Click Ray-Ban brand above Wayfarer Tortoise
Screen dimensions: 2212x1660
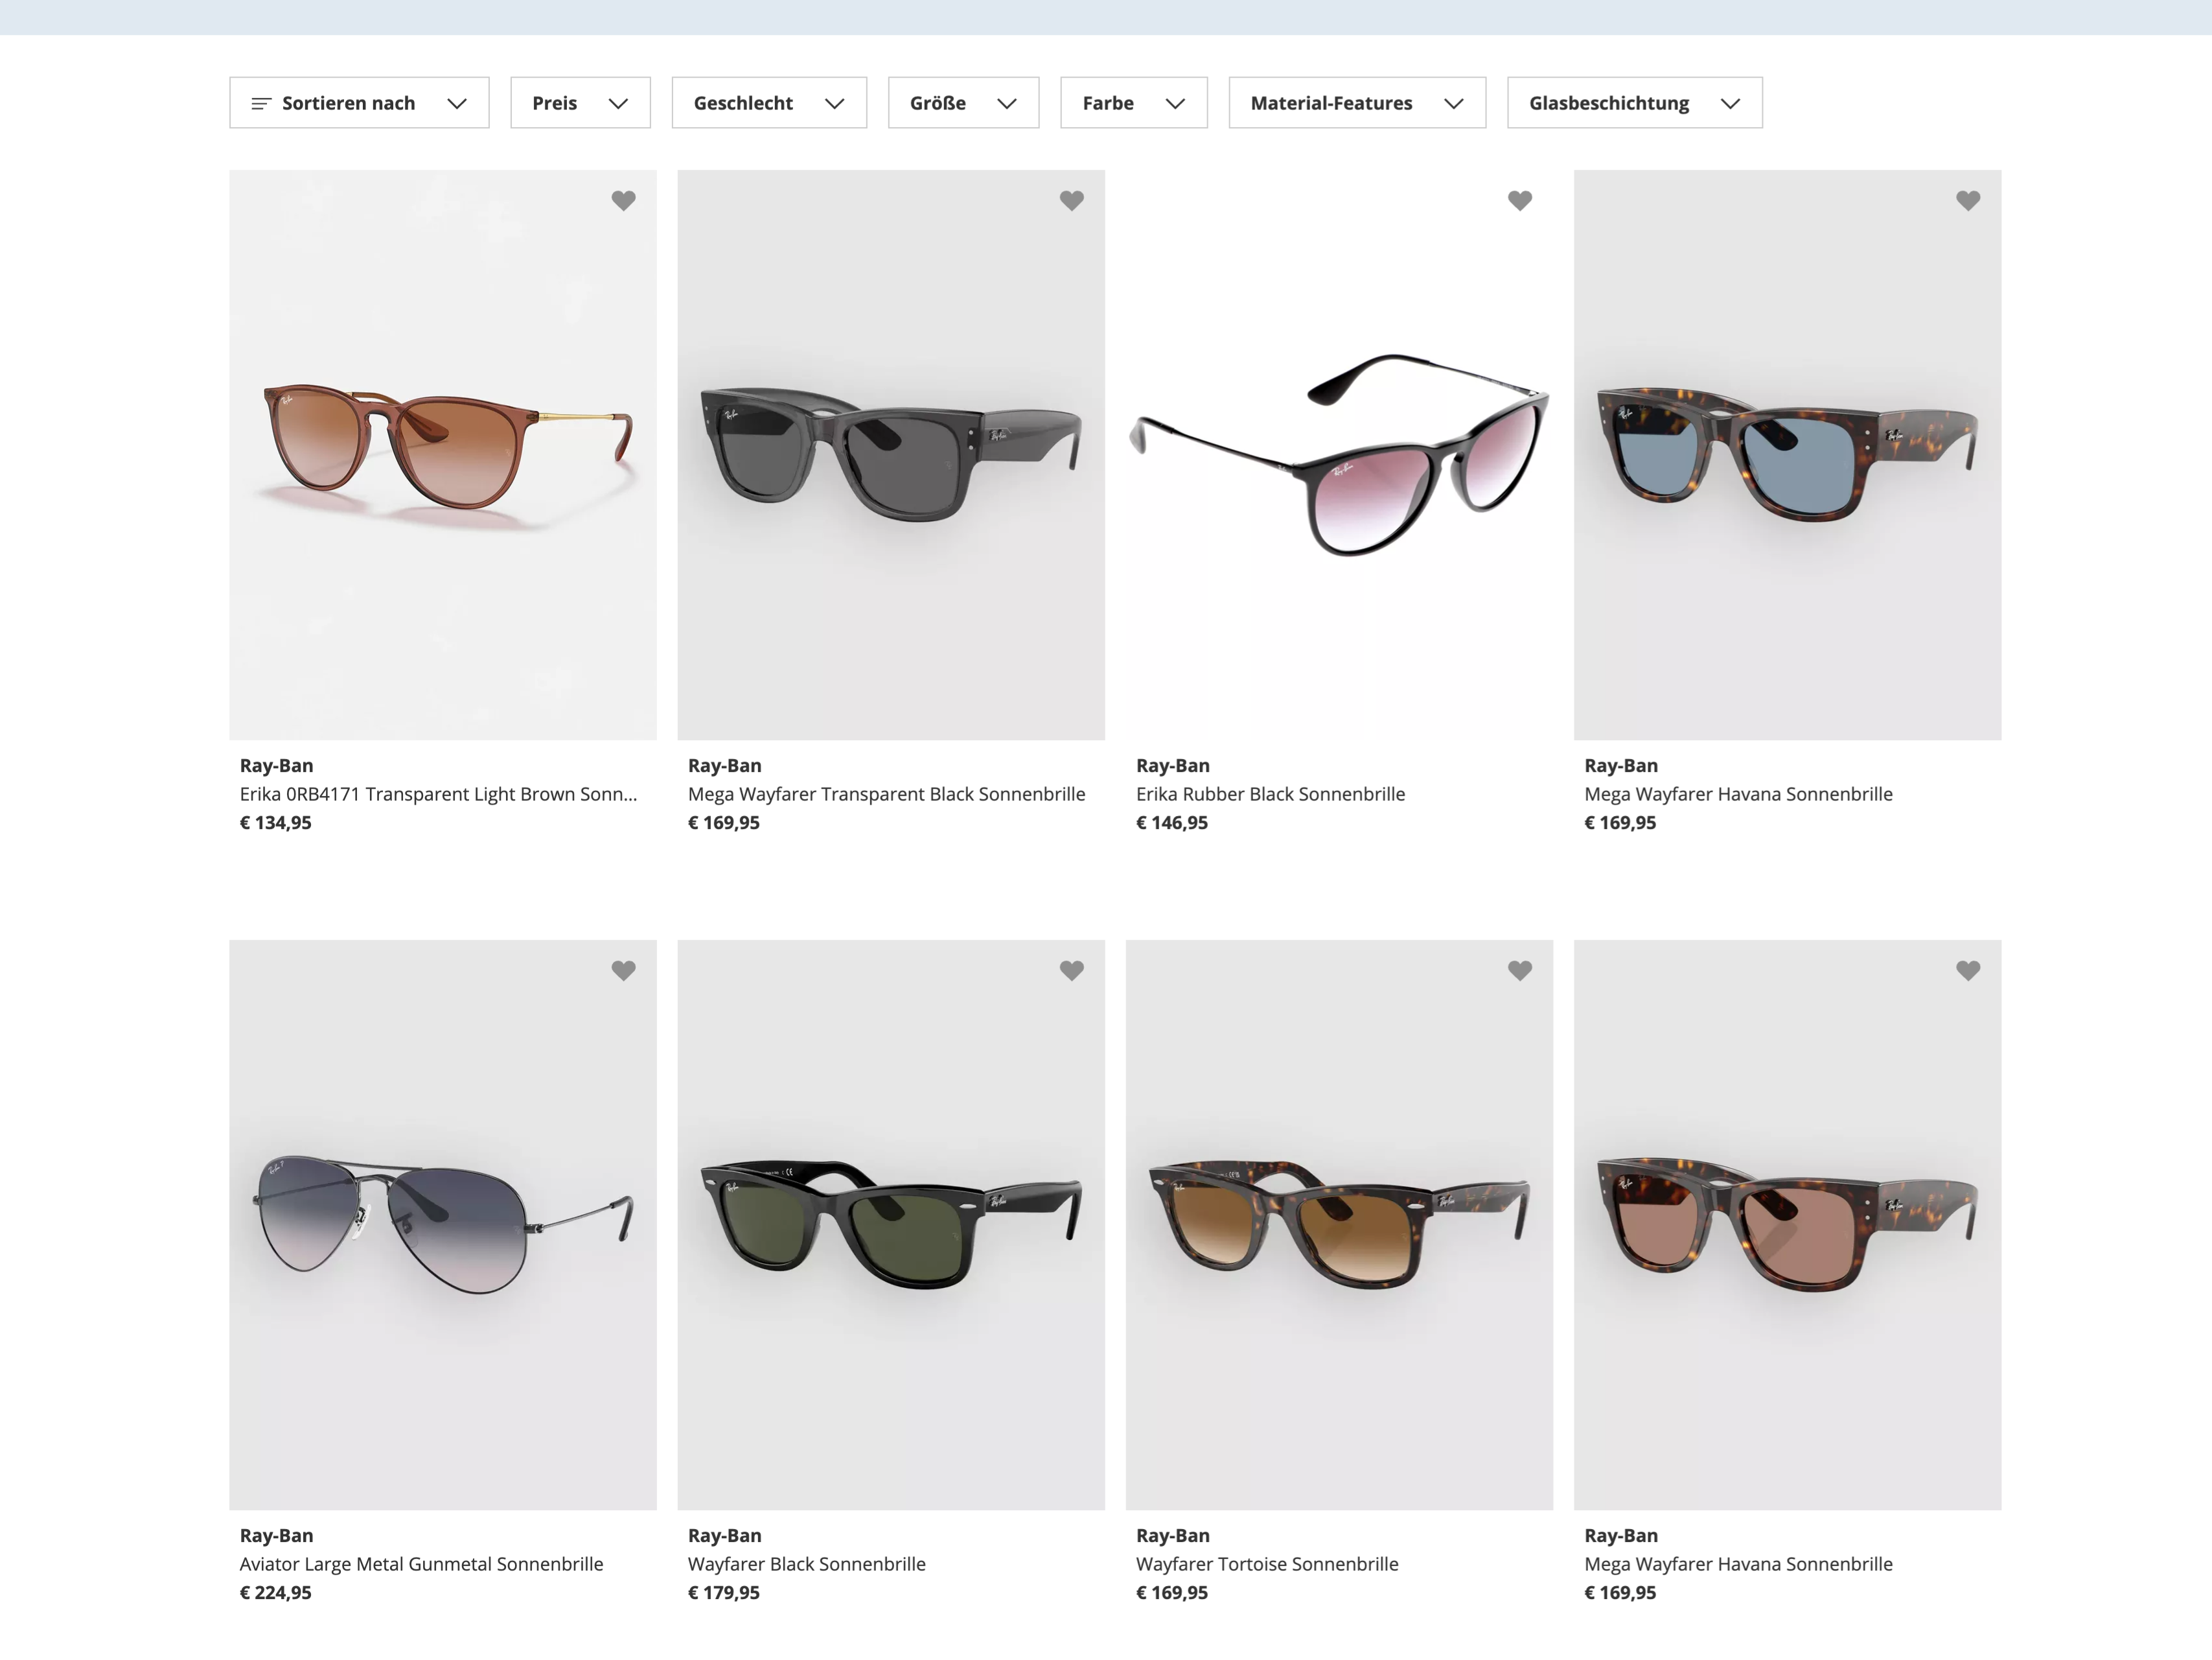pyautogui.click(x=1172, y=1535)
